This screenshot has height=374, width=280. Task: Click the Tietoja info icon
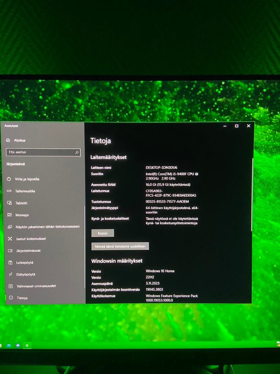pos(11,297)
